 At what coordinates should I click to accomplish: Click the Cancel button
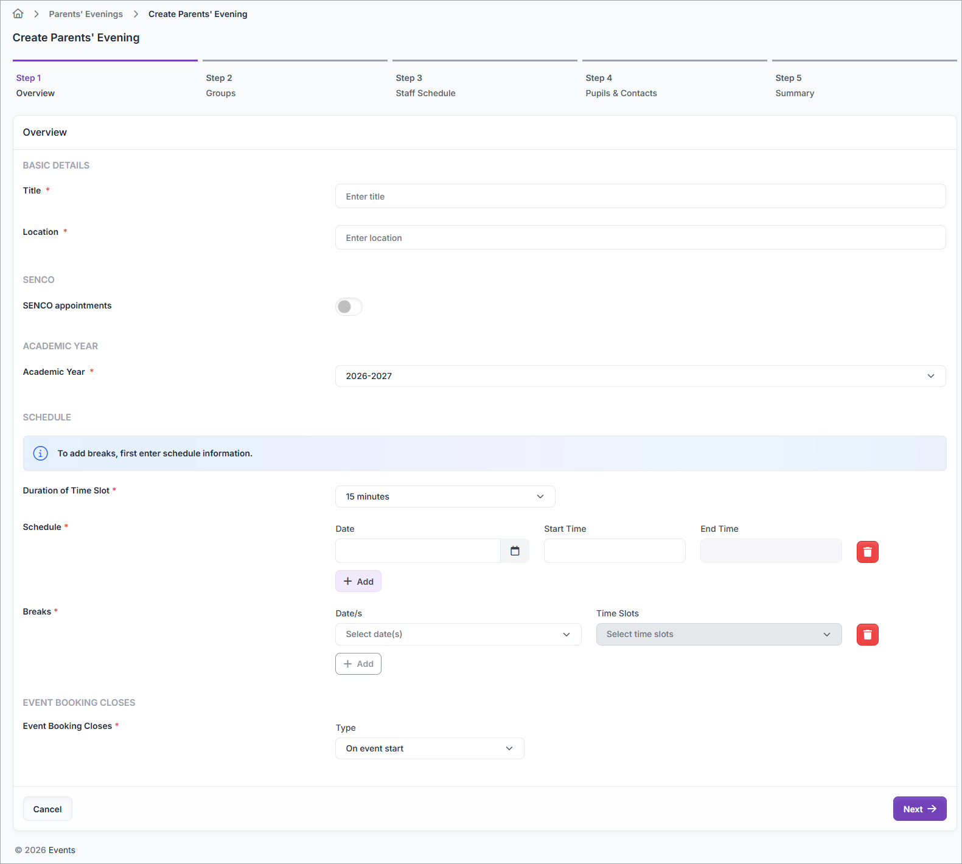pyautogui.click(x=47, y=809)
